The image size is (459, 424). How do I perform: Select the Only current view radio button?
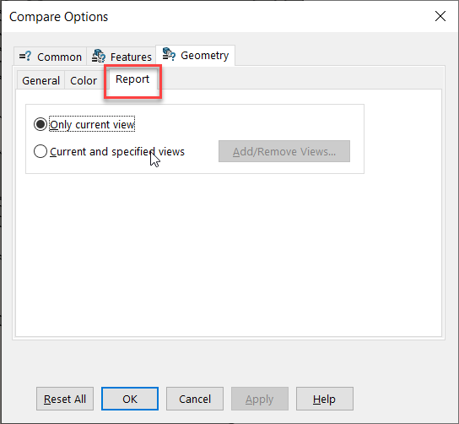(x=40, y=124)
